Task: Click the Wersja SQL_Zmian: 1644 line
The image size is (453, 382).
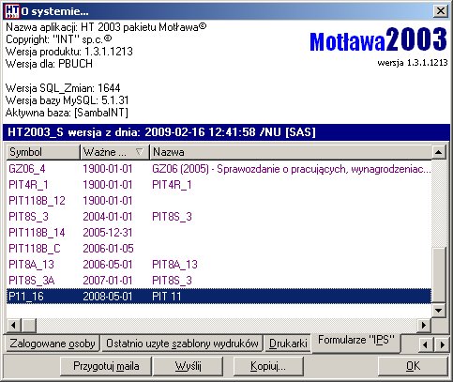Action: coord(63,88)
